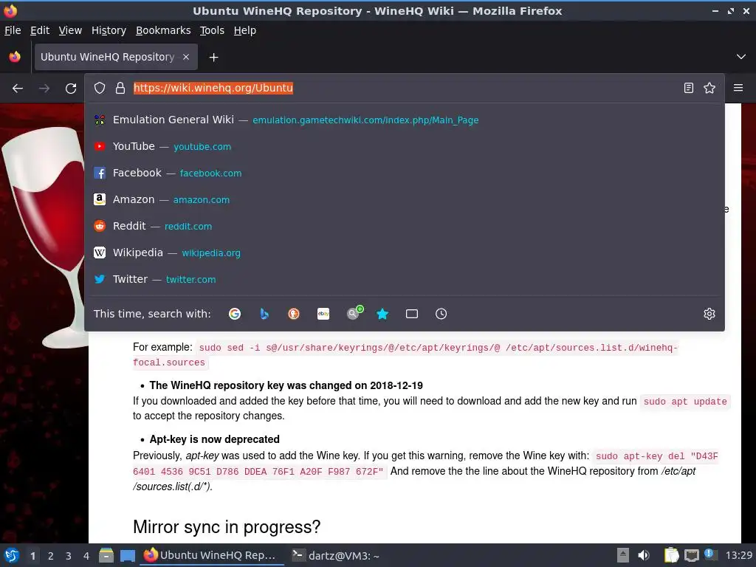Click 'Mirror sync in progress?' heading
Image resolution: width=756 pixels, height=567 pixels.
(227, 527)
